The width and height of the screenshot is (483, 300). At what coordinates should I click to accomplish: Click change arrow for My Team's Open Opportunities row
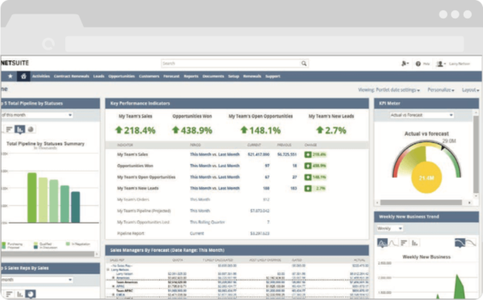tap(308, 177)
